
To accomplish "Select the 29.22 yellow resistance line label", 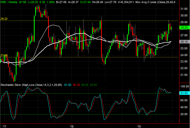I will click(4, 19).
